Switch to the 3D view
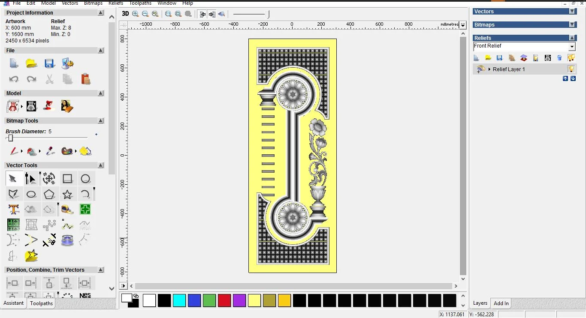This screenshot has width=586, height=318. click(125, 14)
